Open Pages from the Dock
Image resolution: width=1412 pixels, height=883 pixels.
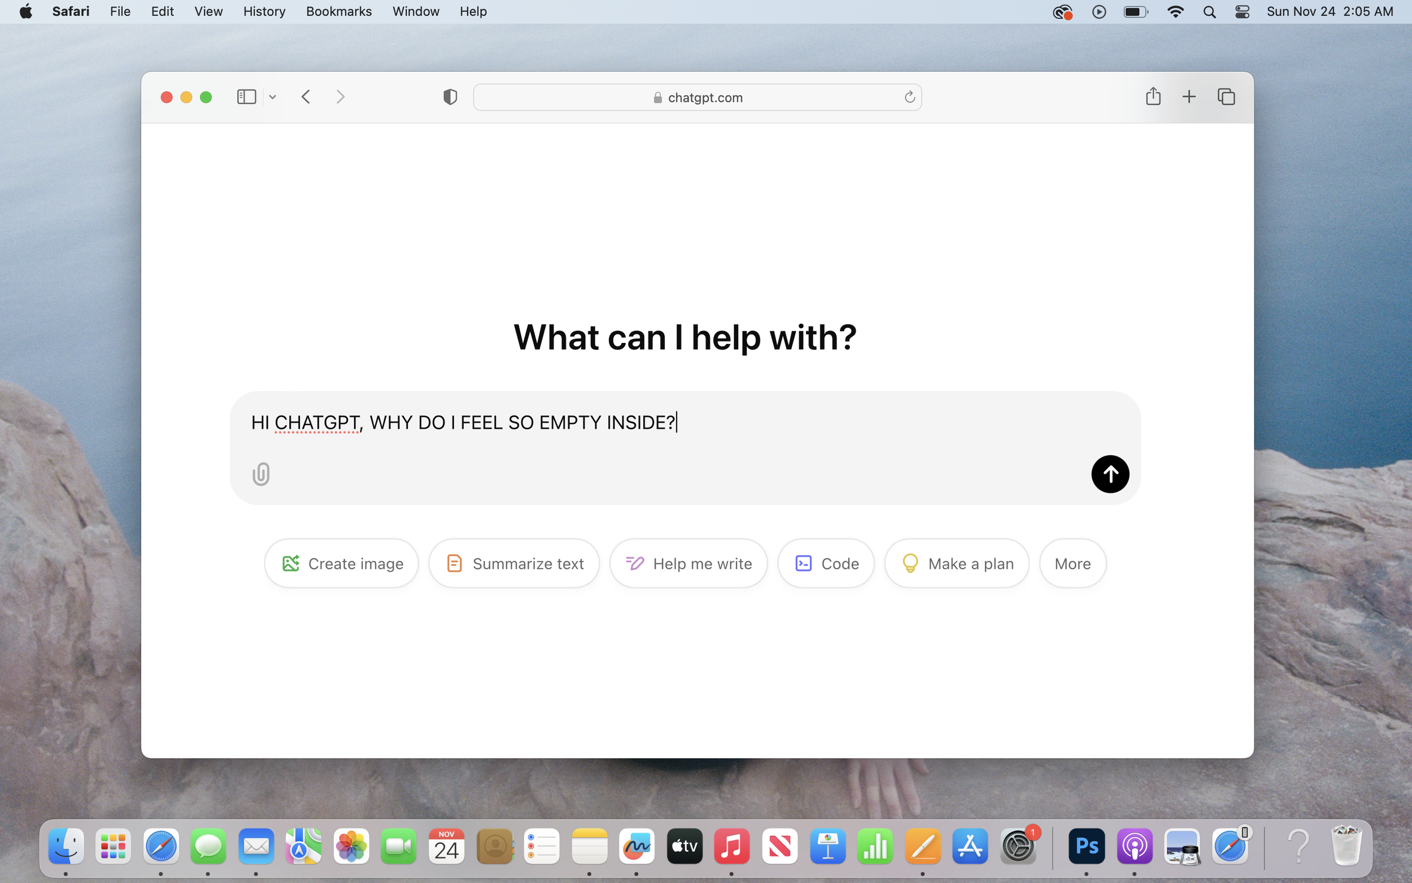point(923,845)
